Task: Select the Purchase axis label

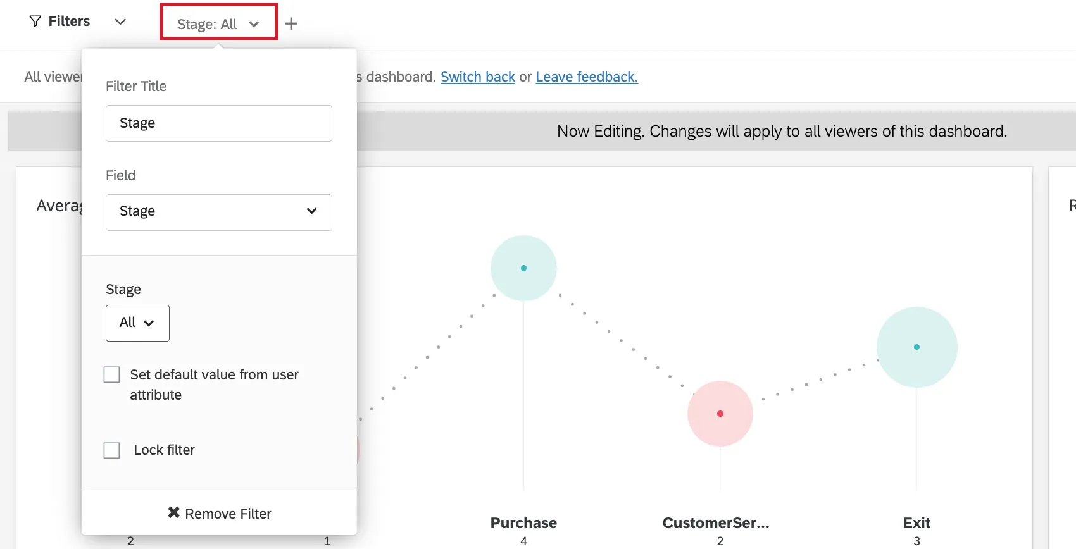Action: 523,523
